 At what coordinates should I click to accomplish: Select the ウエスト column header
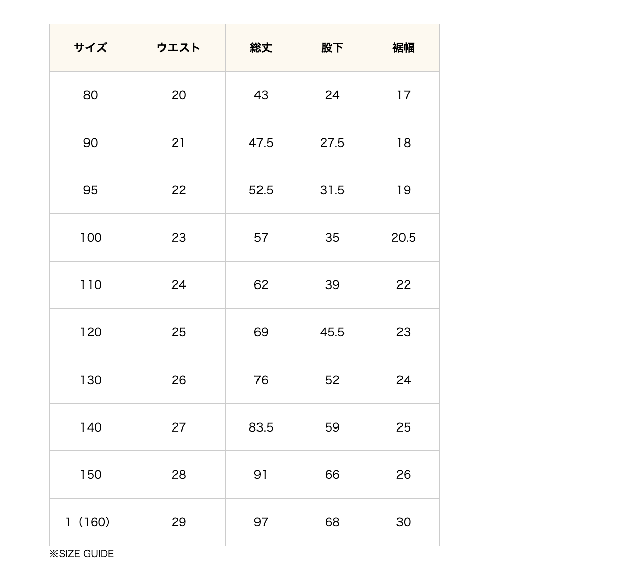(179, 48)
